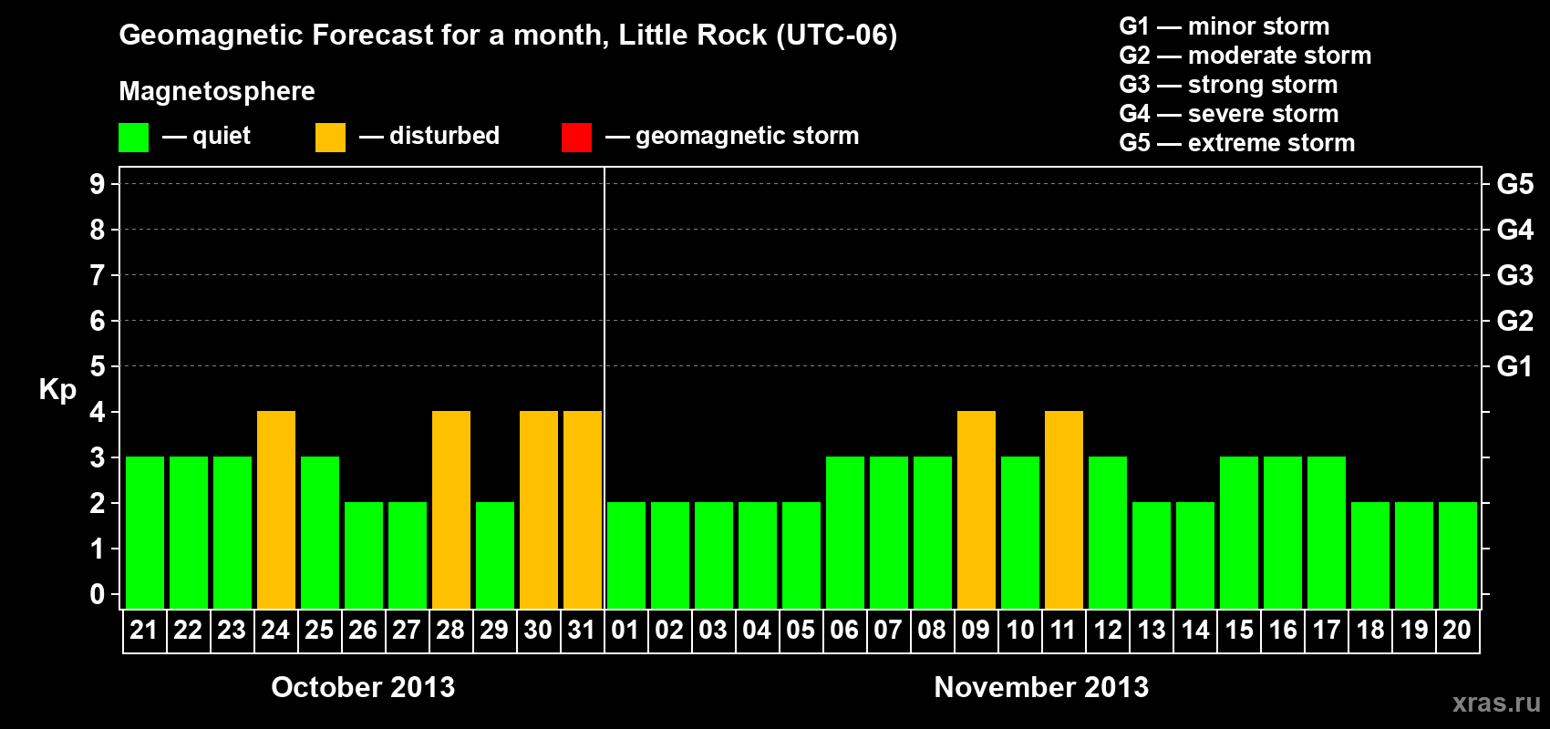Click the date label 23
This screenshot has height=729, width=1550.
point(232,630)
